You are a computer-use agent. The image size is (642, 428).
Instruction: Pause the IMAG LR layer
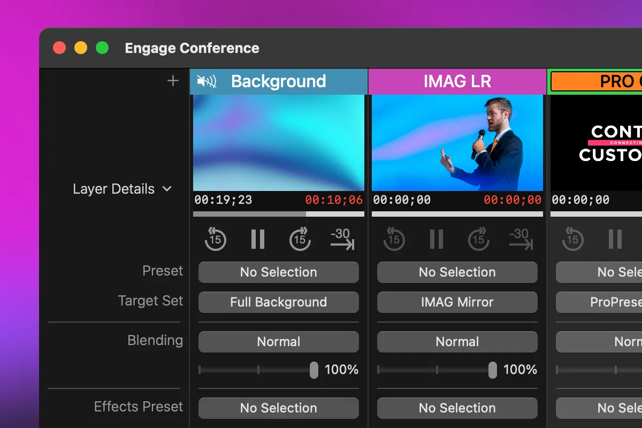click(437, 239)
